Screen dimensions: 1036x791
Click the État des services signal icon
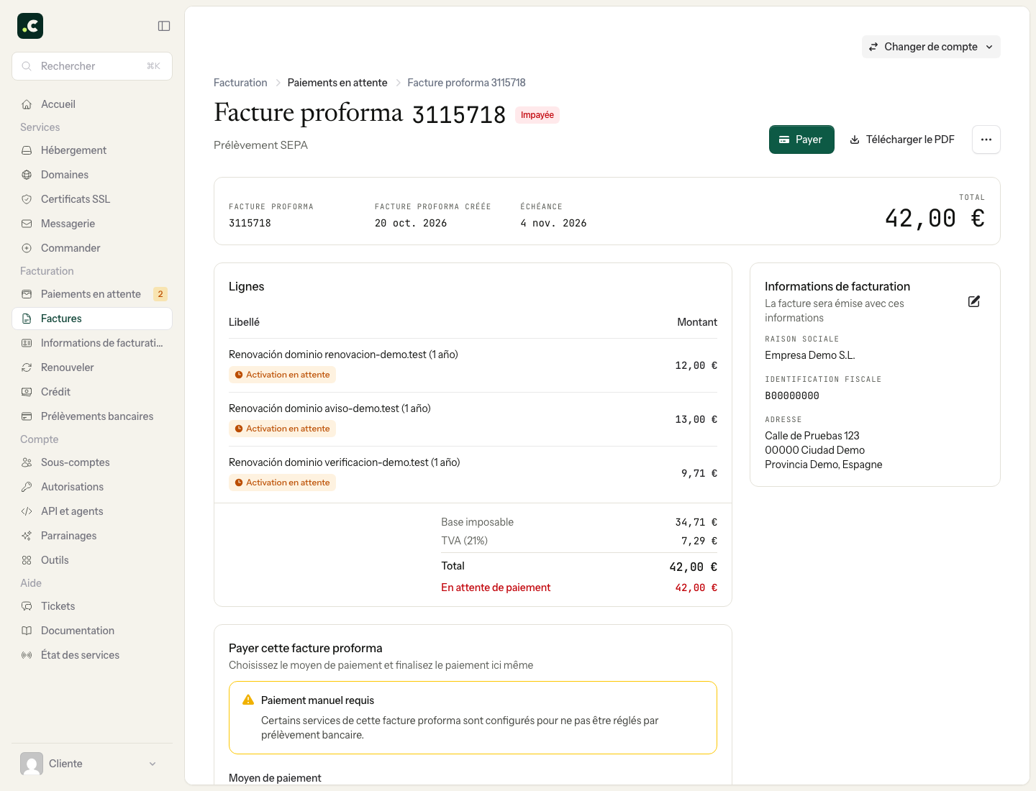[27, 655]
